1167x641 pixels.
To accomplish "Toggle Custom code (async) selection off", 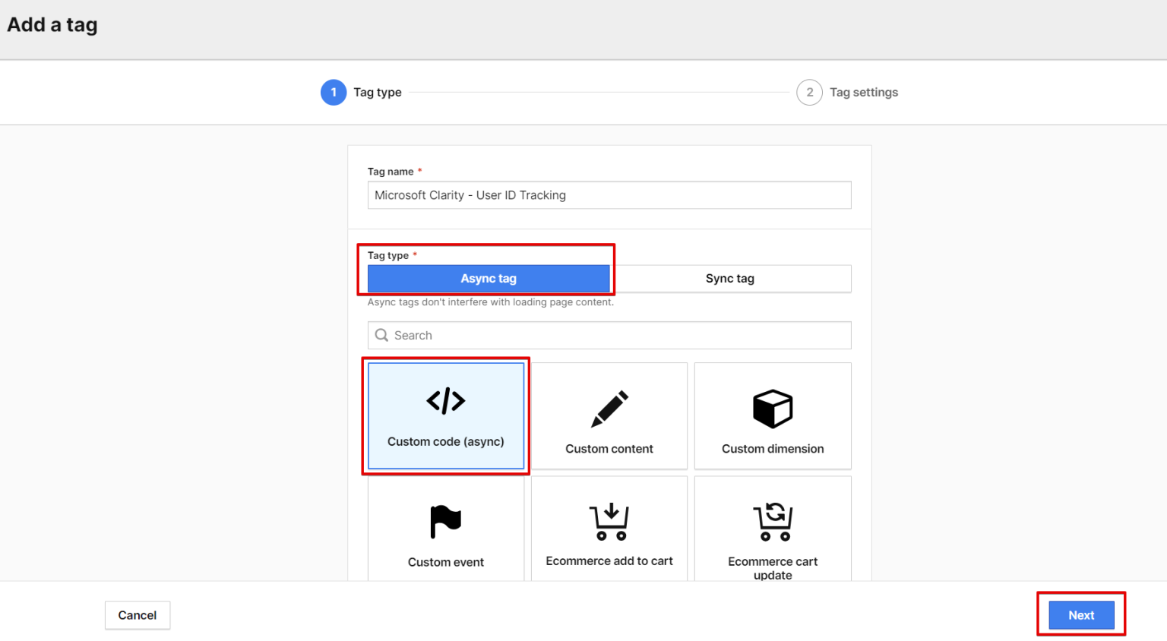I will click(x=445, y=415).
